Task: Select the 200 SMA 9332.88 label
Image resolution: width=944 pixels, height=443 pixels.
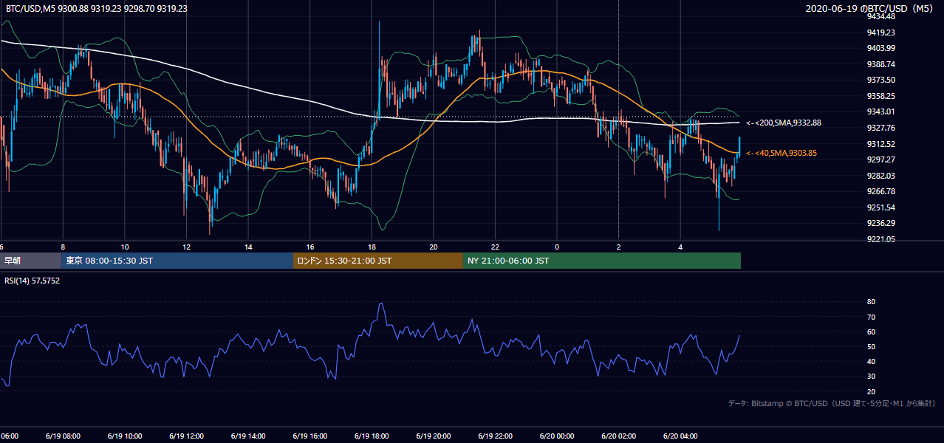Action: (x=784, y=123)
